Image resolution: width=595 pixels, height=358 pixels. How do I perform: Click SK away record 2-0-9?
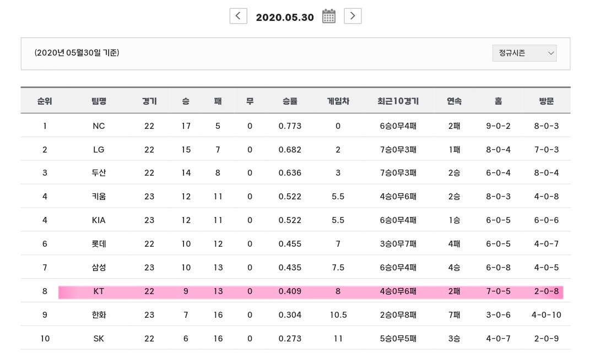547,339
